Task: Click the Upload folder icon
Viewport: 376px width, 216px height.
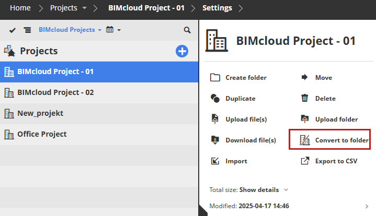Action: (x=305, y=119)
